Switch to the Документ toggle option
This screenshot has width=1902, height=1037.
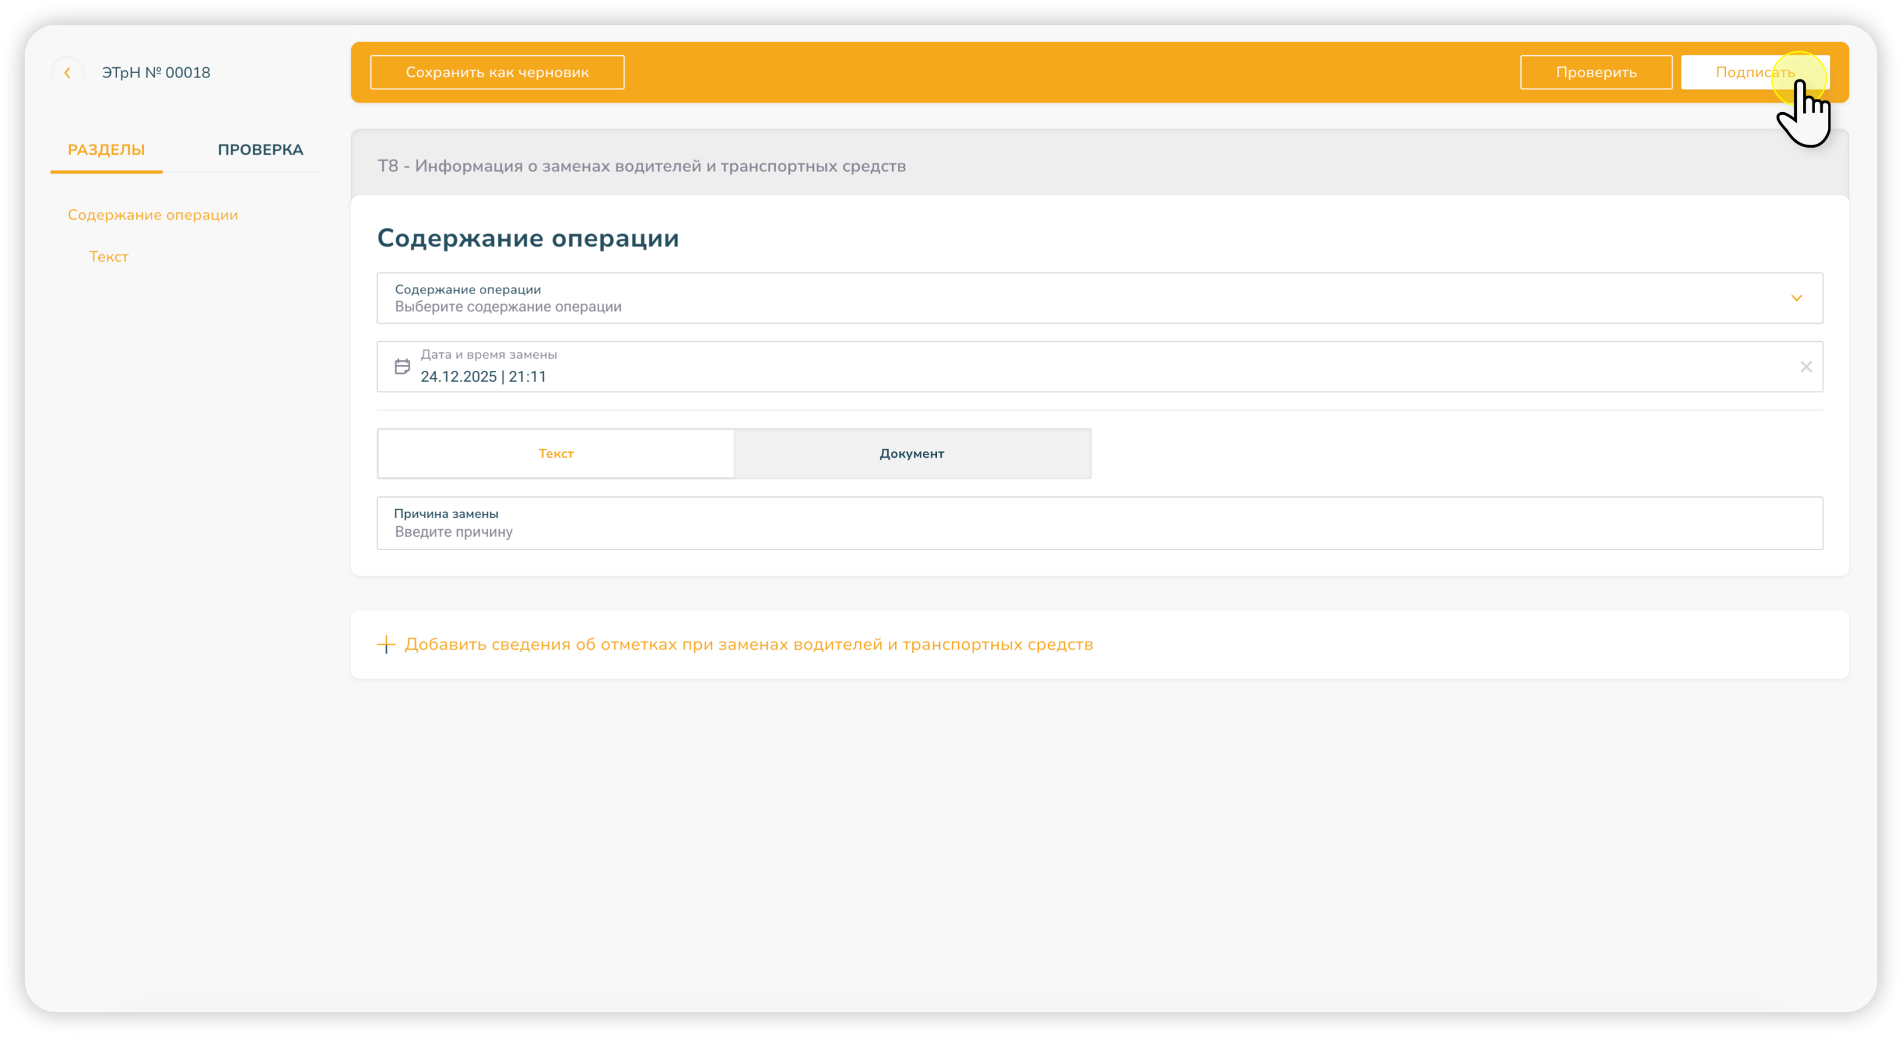coord(911,453)
